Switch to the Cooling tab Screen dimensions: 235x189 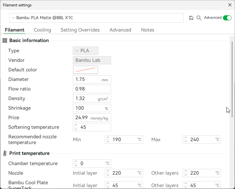pyautogui.click(x=42, y=30)
